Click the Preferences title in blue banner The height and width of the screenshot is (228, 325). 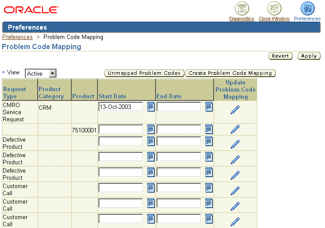[27, 27]
